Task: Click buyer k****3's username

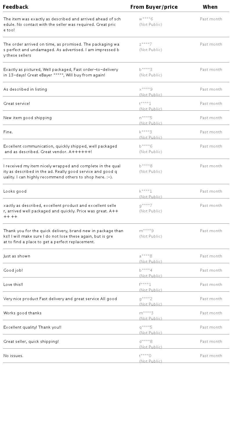Action: (x=146, y=132)
